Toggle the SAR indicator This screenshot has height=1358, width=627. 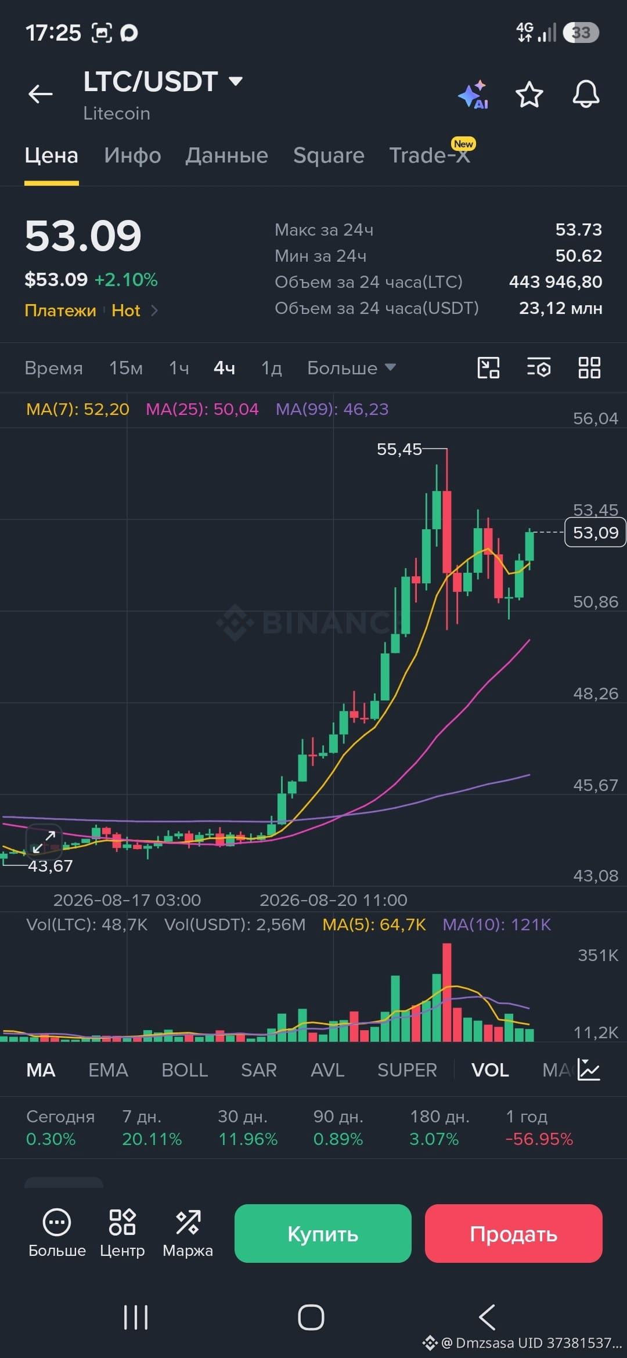coord(259,1070)
